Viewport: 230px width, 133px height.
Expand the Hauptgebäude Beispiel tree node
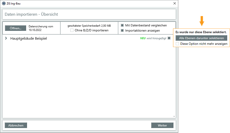click(6, 38)
